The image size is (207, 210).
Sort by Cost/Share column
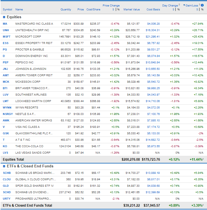point(93,9)
